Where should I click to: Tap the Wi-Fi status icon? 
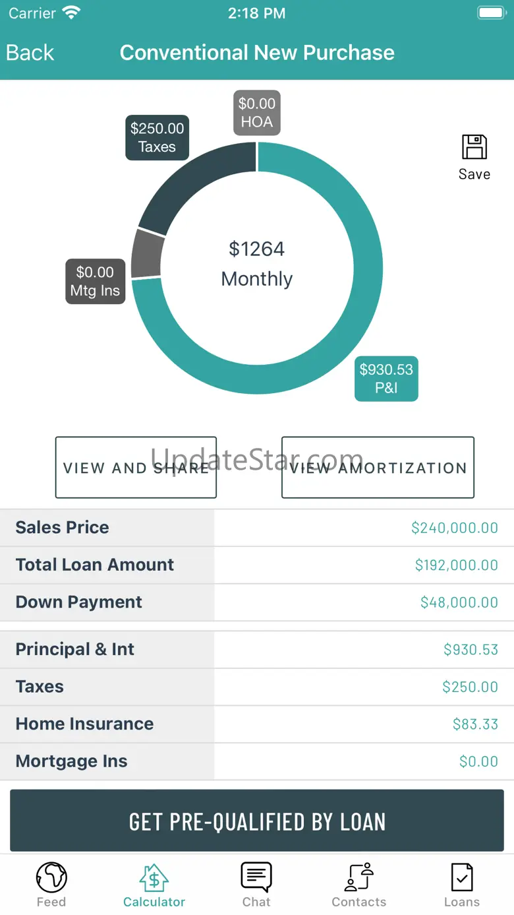coord(71,13)
